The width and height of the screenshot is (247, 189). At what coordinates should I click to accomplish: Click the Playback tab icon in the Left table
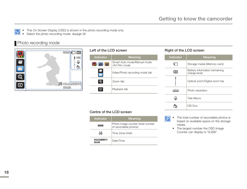click(x=101, y=89)
